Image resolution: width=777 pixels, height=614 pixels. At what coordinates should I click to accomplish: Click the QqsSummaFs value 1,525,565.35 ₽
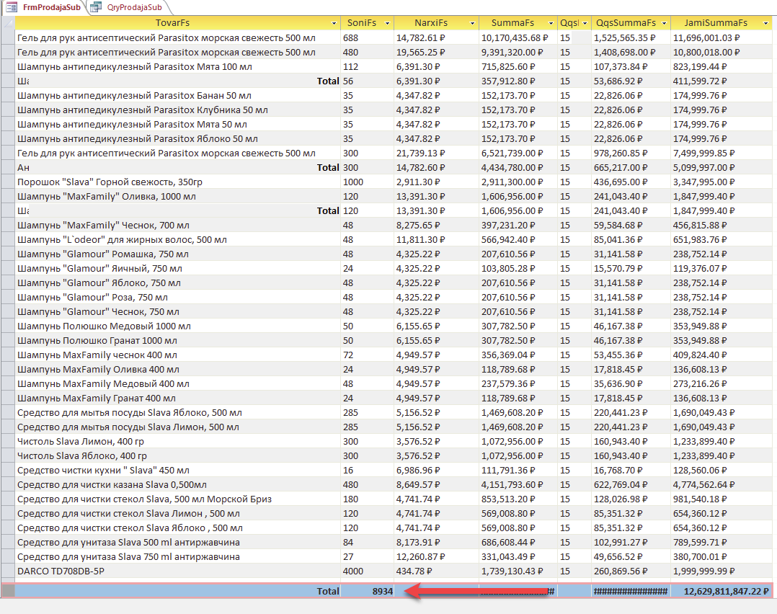[x=624, y=37]
